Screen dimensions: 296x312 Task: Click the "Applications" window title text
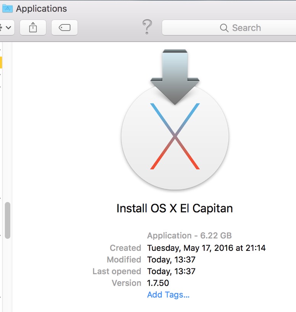[41, 9]
